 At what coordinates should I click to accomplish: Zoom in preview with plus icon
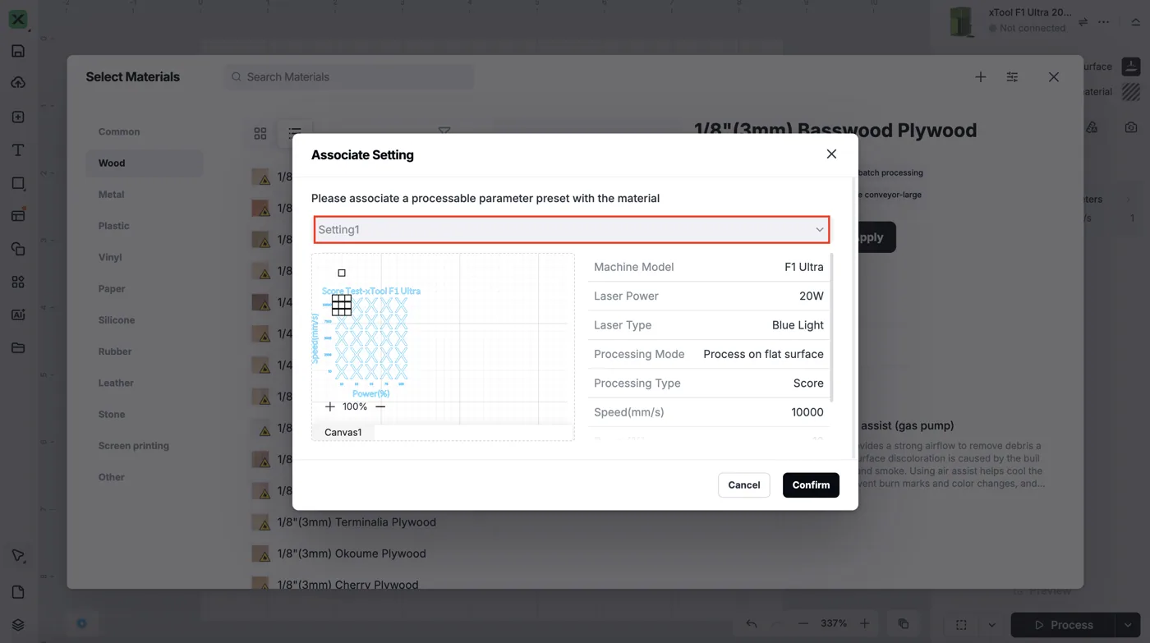pos(330,406)
